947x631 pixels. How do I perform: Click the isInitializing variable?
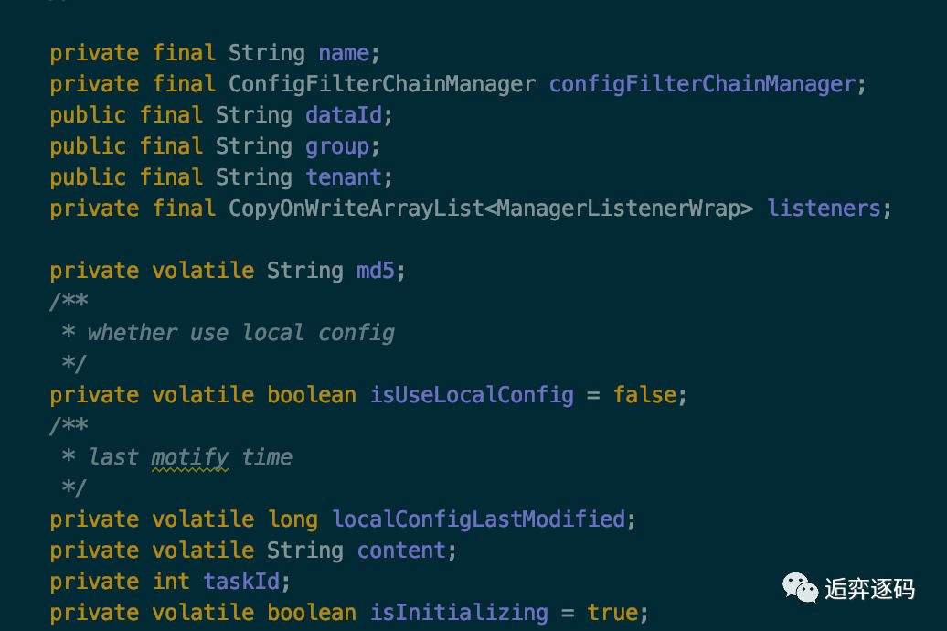459,613
